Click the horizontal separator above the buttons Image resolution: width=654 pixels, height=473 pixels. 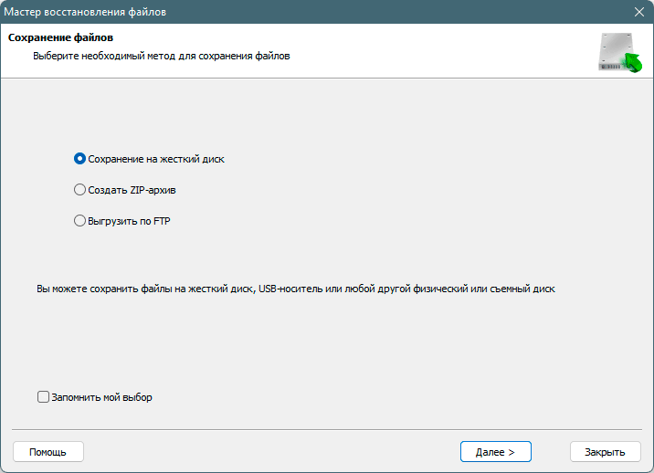point(327,429)
